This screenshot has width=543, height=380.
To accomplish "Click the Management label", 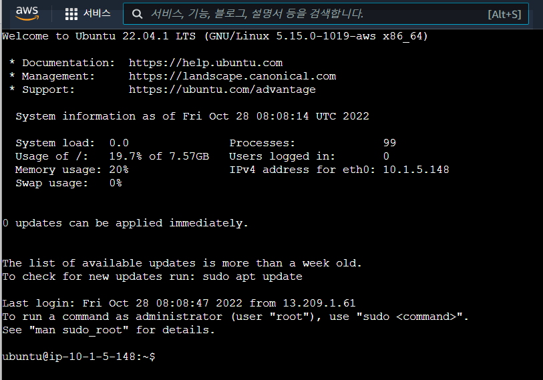I will 58,76.
